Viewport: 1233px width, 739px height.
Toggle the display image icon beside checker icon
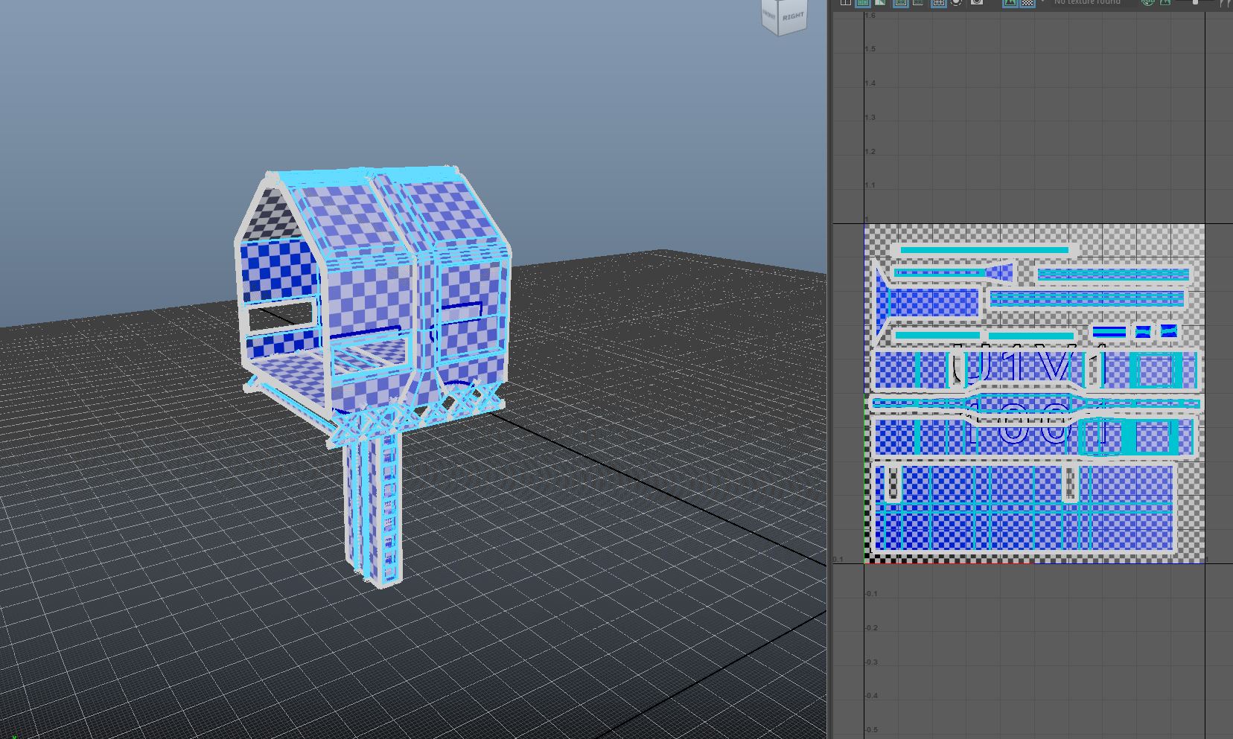1010,2
